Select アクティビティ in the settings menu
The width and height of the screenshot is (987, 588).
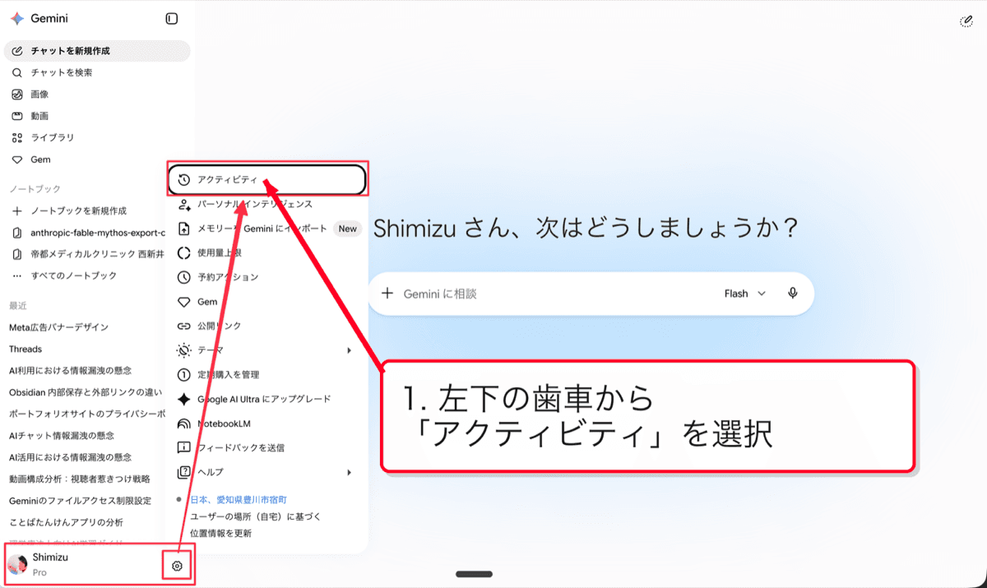tap(267, 180)
